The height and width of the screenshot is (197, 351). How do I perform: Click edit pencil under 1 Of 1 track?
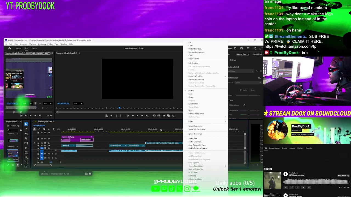pyautogui.click(x=303, y=187)
